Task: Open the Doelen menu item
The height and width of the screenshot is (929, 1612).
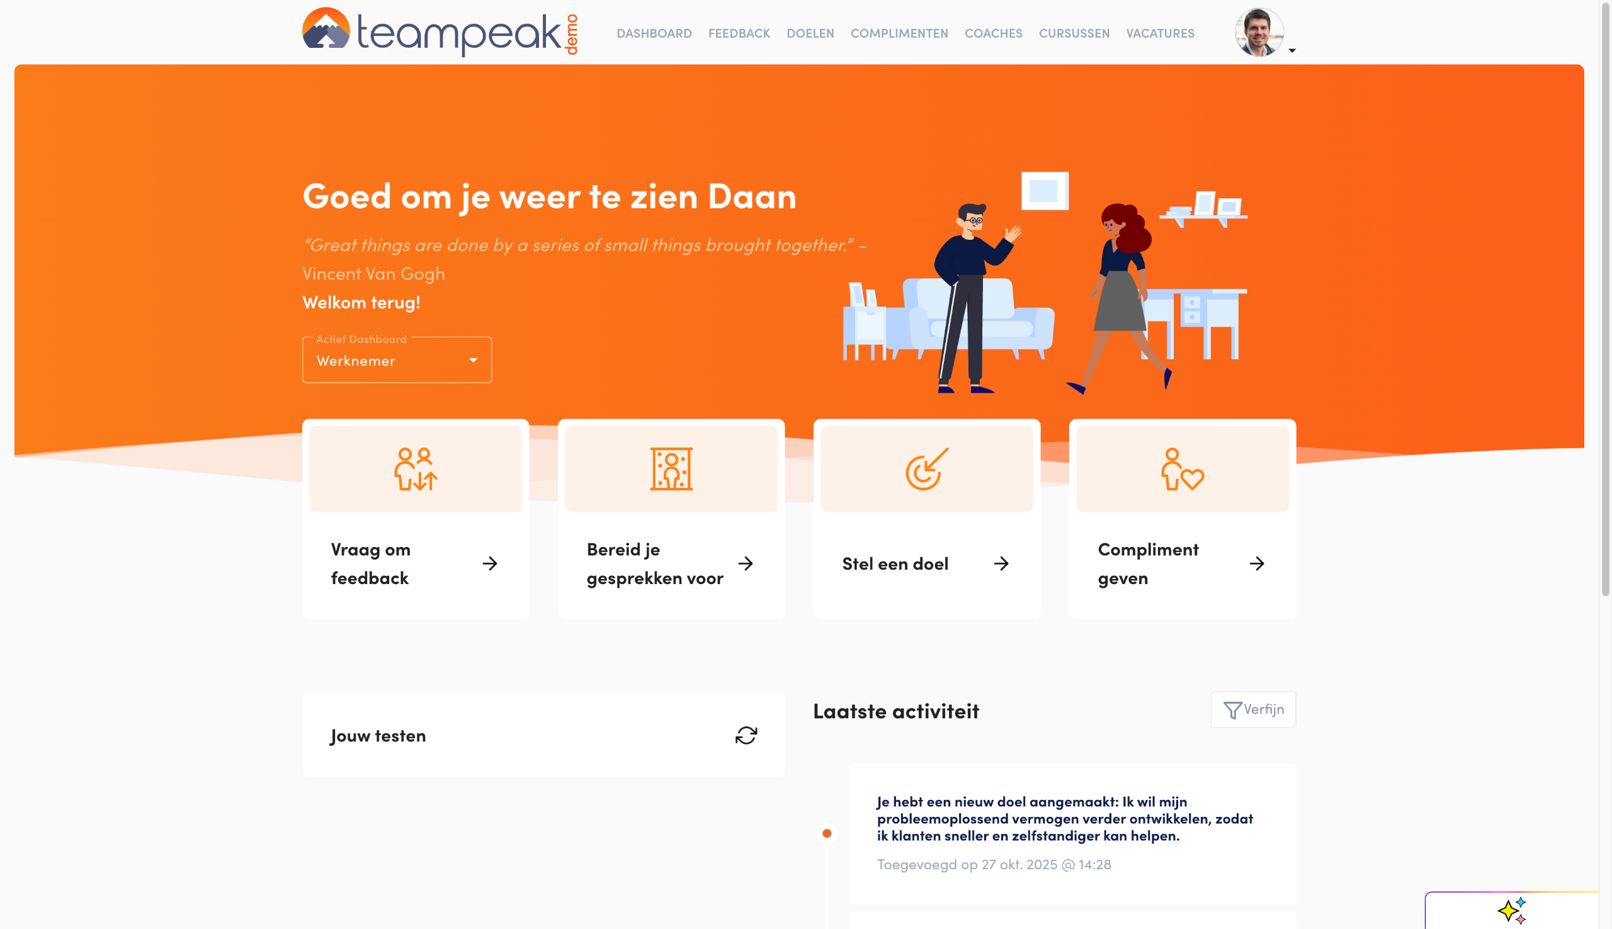Action: (810, 33)
